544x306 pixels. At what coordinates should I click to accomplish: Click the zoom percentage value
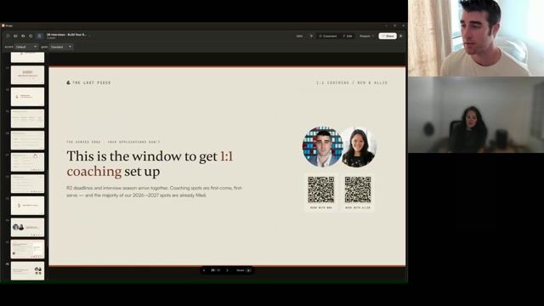[299, 36]
